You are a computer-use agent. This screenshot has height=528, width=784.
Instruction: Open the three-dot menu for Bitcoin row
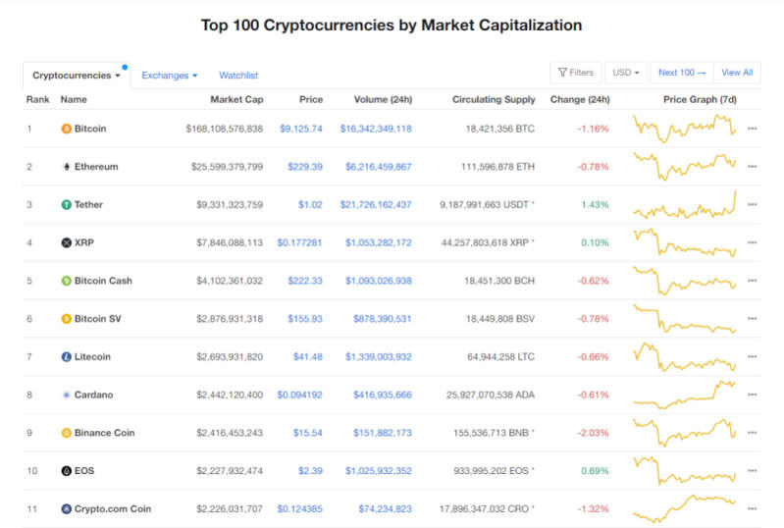[x=752, y=129]
